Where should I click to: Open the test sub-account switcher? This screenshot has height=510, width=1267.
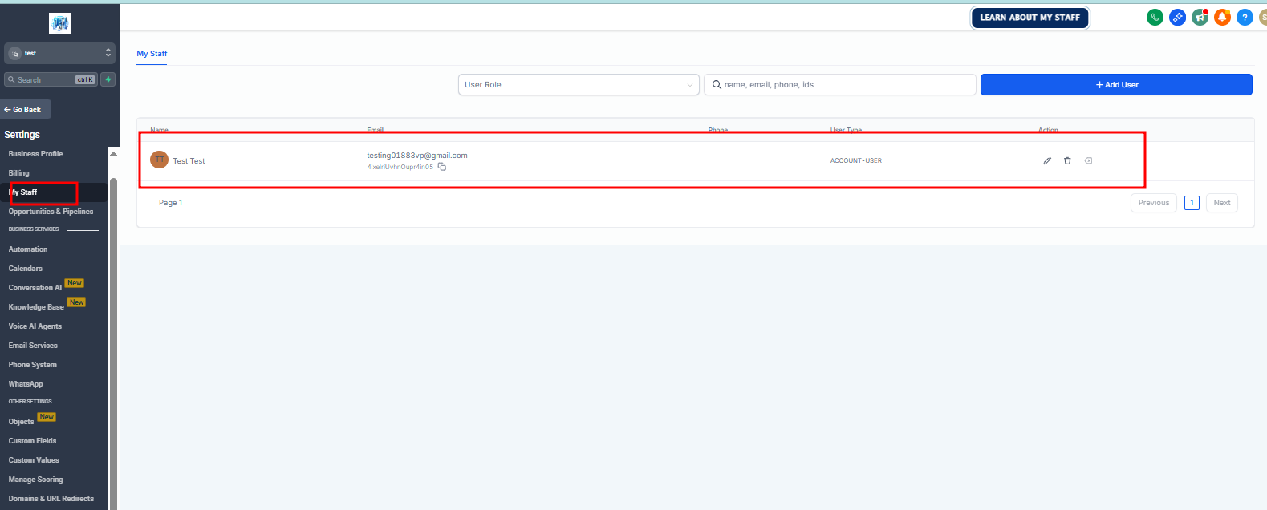[59, 53]
